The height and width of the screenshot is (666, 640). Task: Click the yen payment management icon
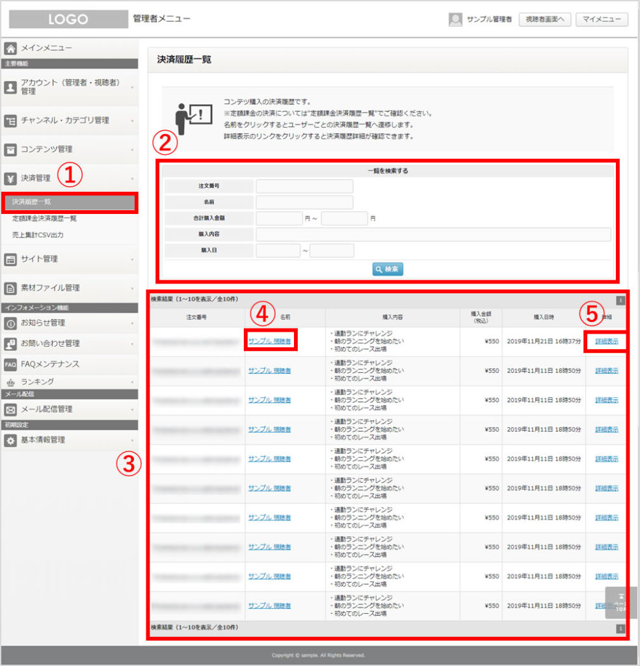coord(10,178)
